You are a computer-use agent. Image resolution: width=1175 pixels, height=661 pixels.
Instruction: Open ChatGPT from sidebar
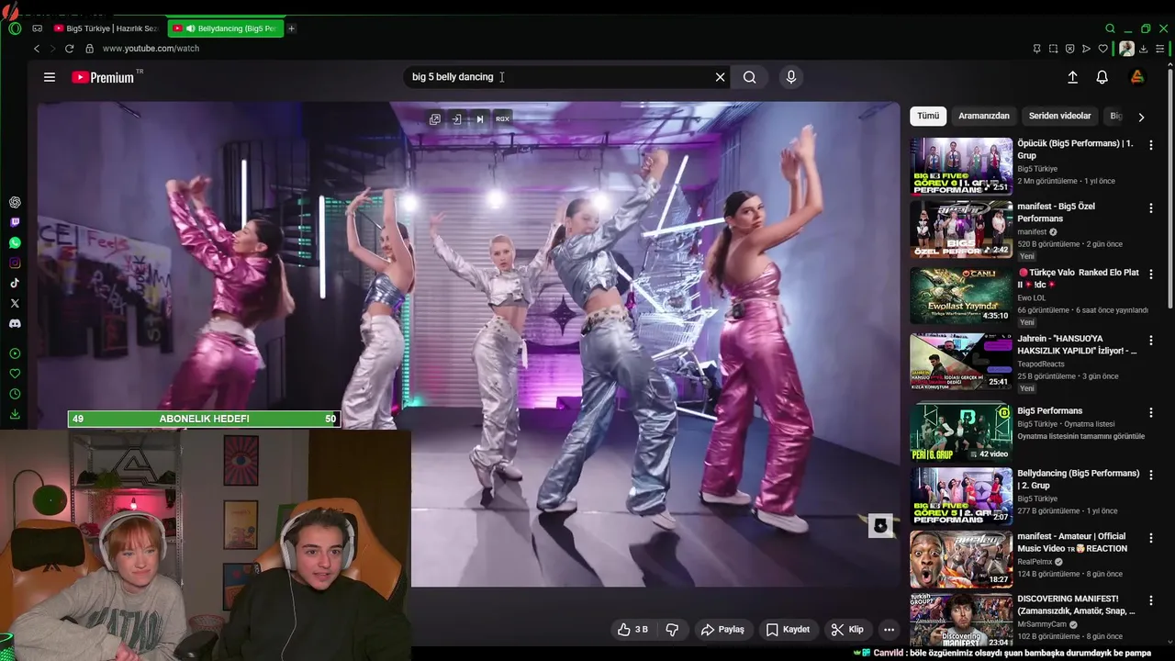point(15,202)
